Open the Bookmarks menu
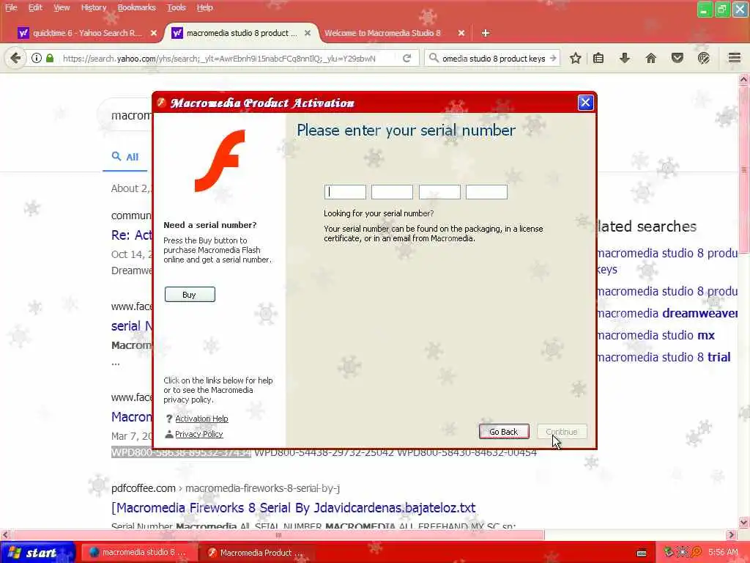 click(x=136, y=7)
